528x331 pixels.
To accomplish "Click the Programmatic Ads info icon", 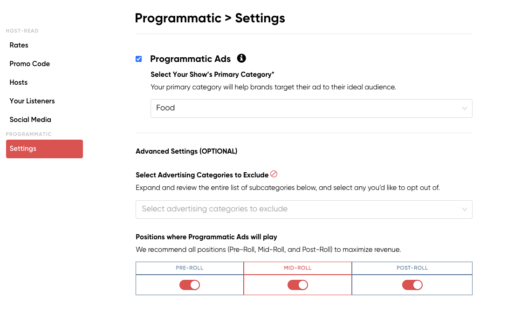I will click(x=241, y=58).
